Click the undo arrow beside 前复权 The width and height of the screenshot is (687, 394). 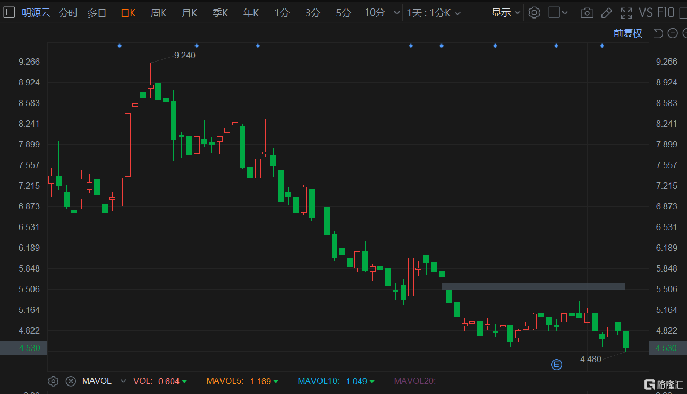658,33
